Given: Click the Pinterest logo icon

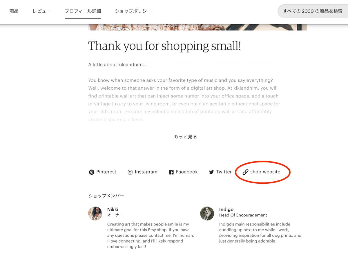Looking at the screenshot, I should coord(92,172).
